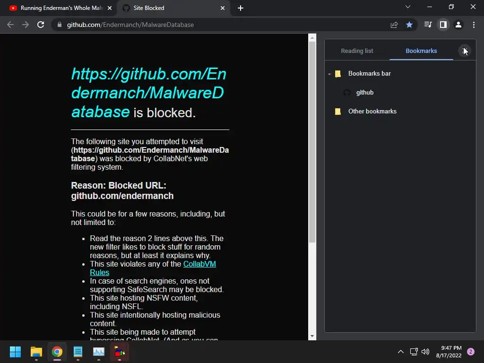Image resolution: width=484 pixels, height=363 pixels.
Task: Minimize the Chrome window
Action: point(429,7)
